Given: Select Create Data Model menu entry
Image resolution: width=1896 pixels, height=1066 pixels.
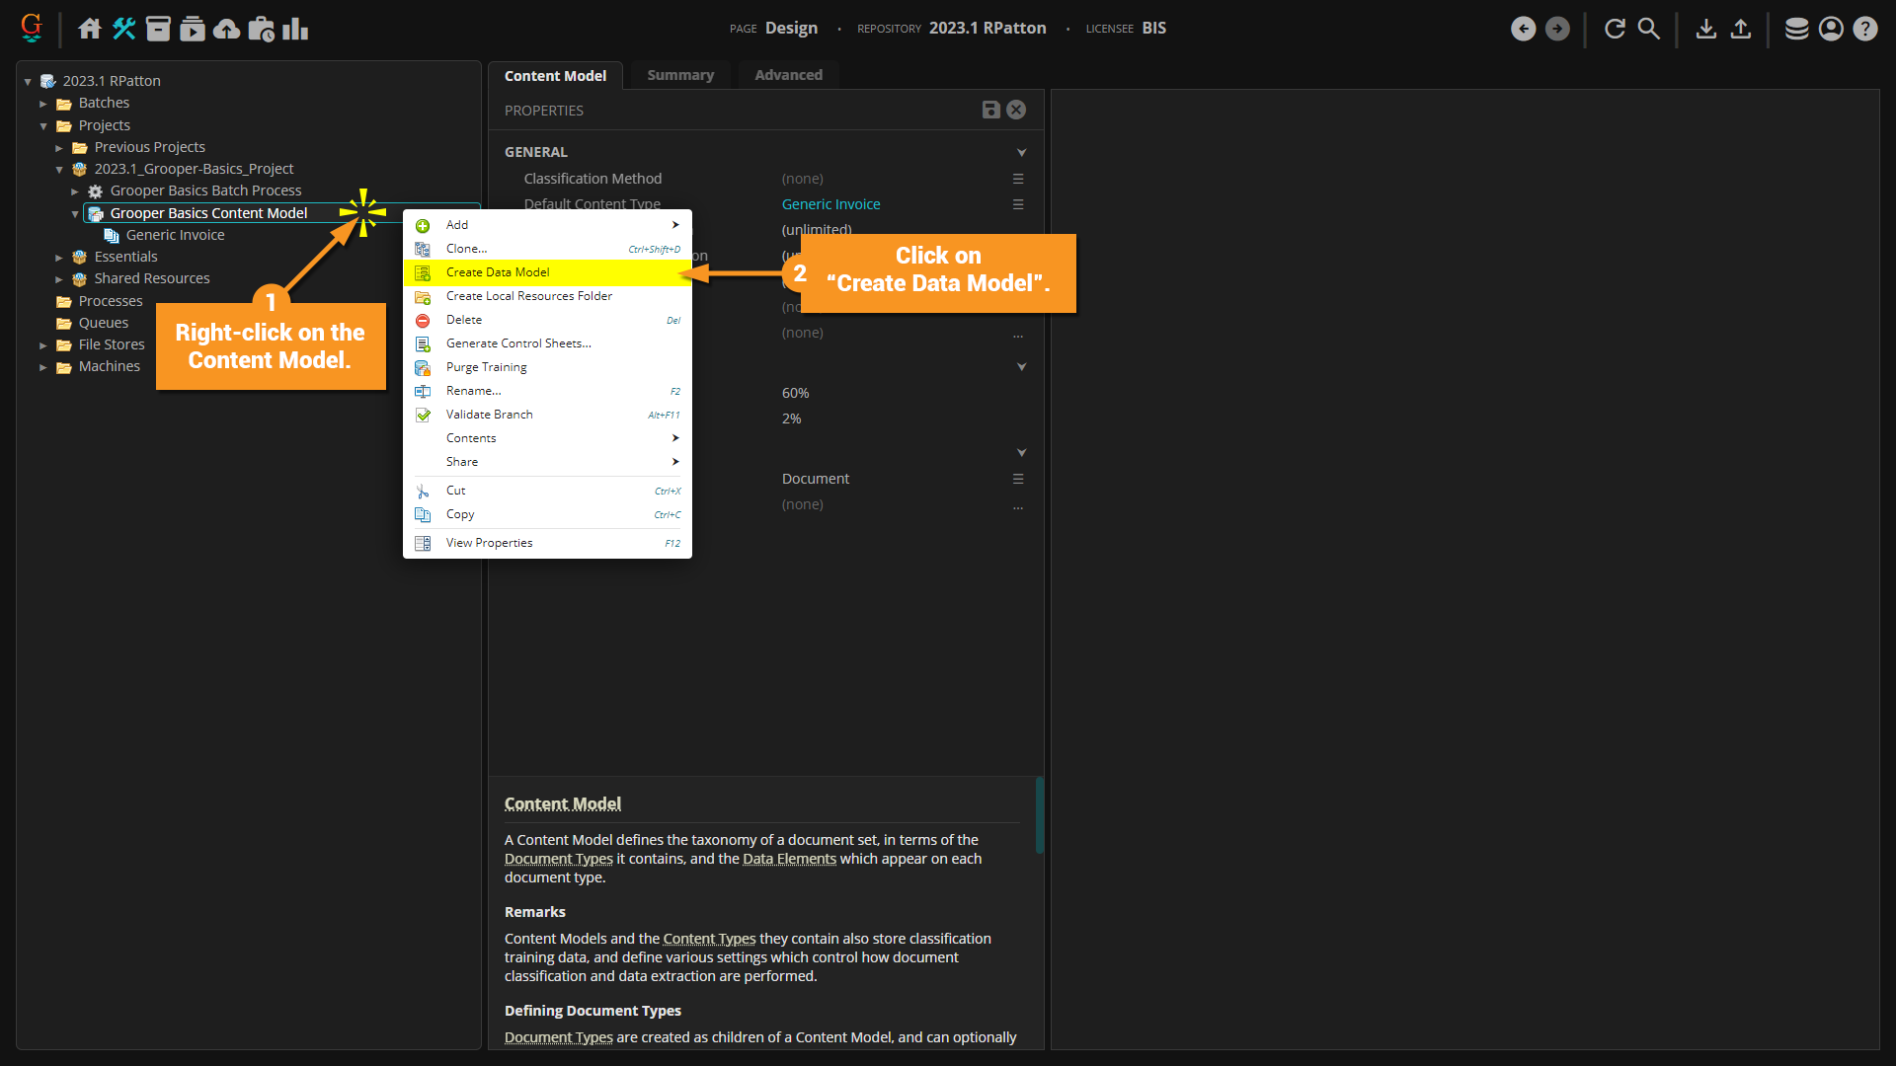Looking at the screenshot, I should pos(498,272).
